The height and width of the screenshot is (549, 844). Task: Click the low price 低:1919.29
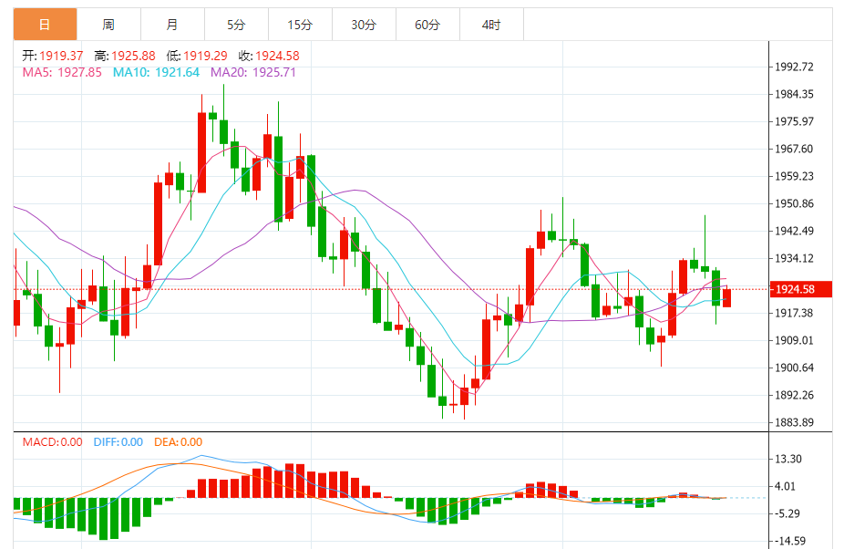pyautogui.click(x=197, y=56)
